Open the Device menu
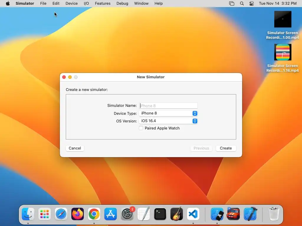 (x=71, y=4)
